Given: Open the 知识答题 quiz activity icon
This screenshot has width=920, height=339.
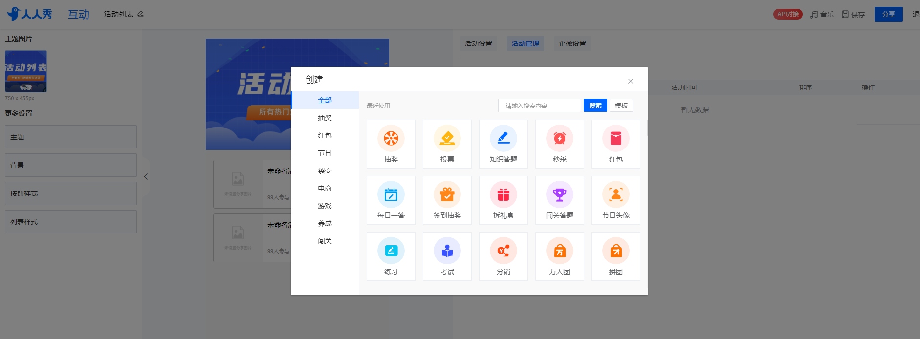Looking at the screenshot, I should tap(504, 138).
